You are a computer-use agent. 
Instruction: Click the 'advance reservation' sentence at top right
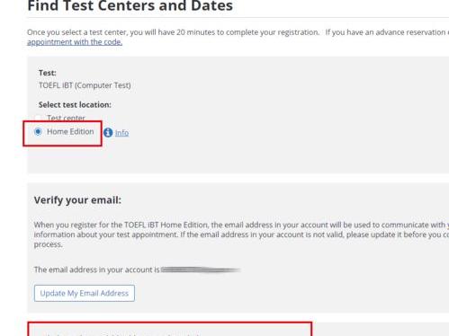point(387,32)
